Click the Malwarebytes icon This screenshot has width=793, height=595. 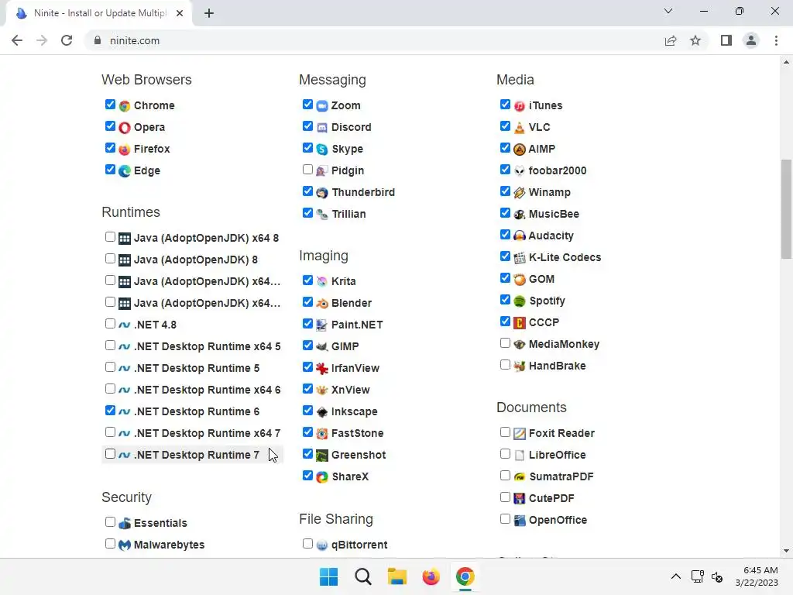tap(125, 545)
